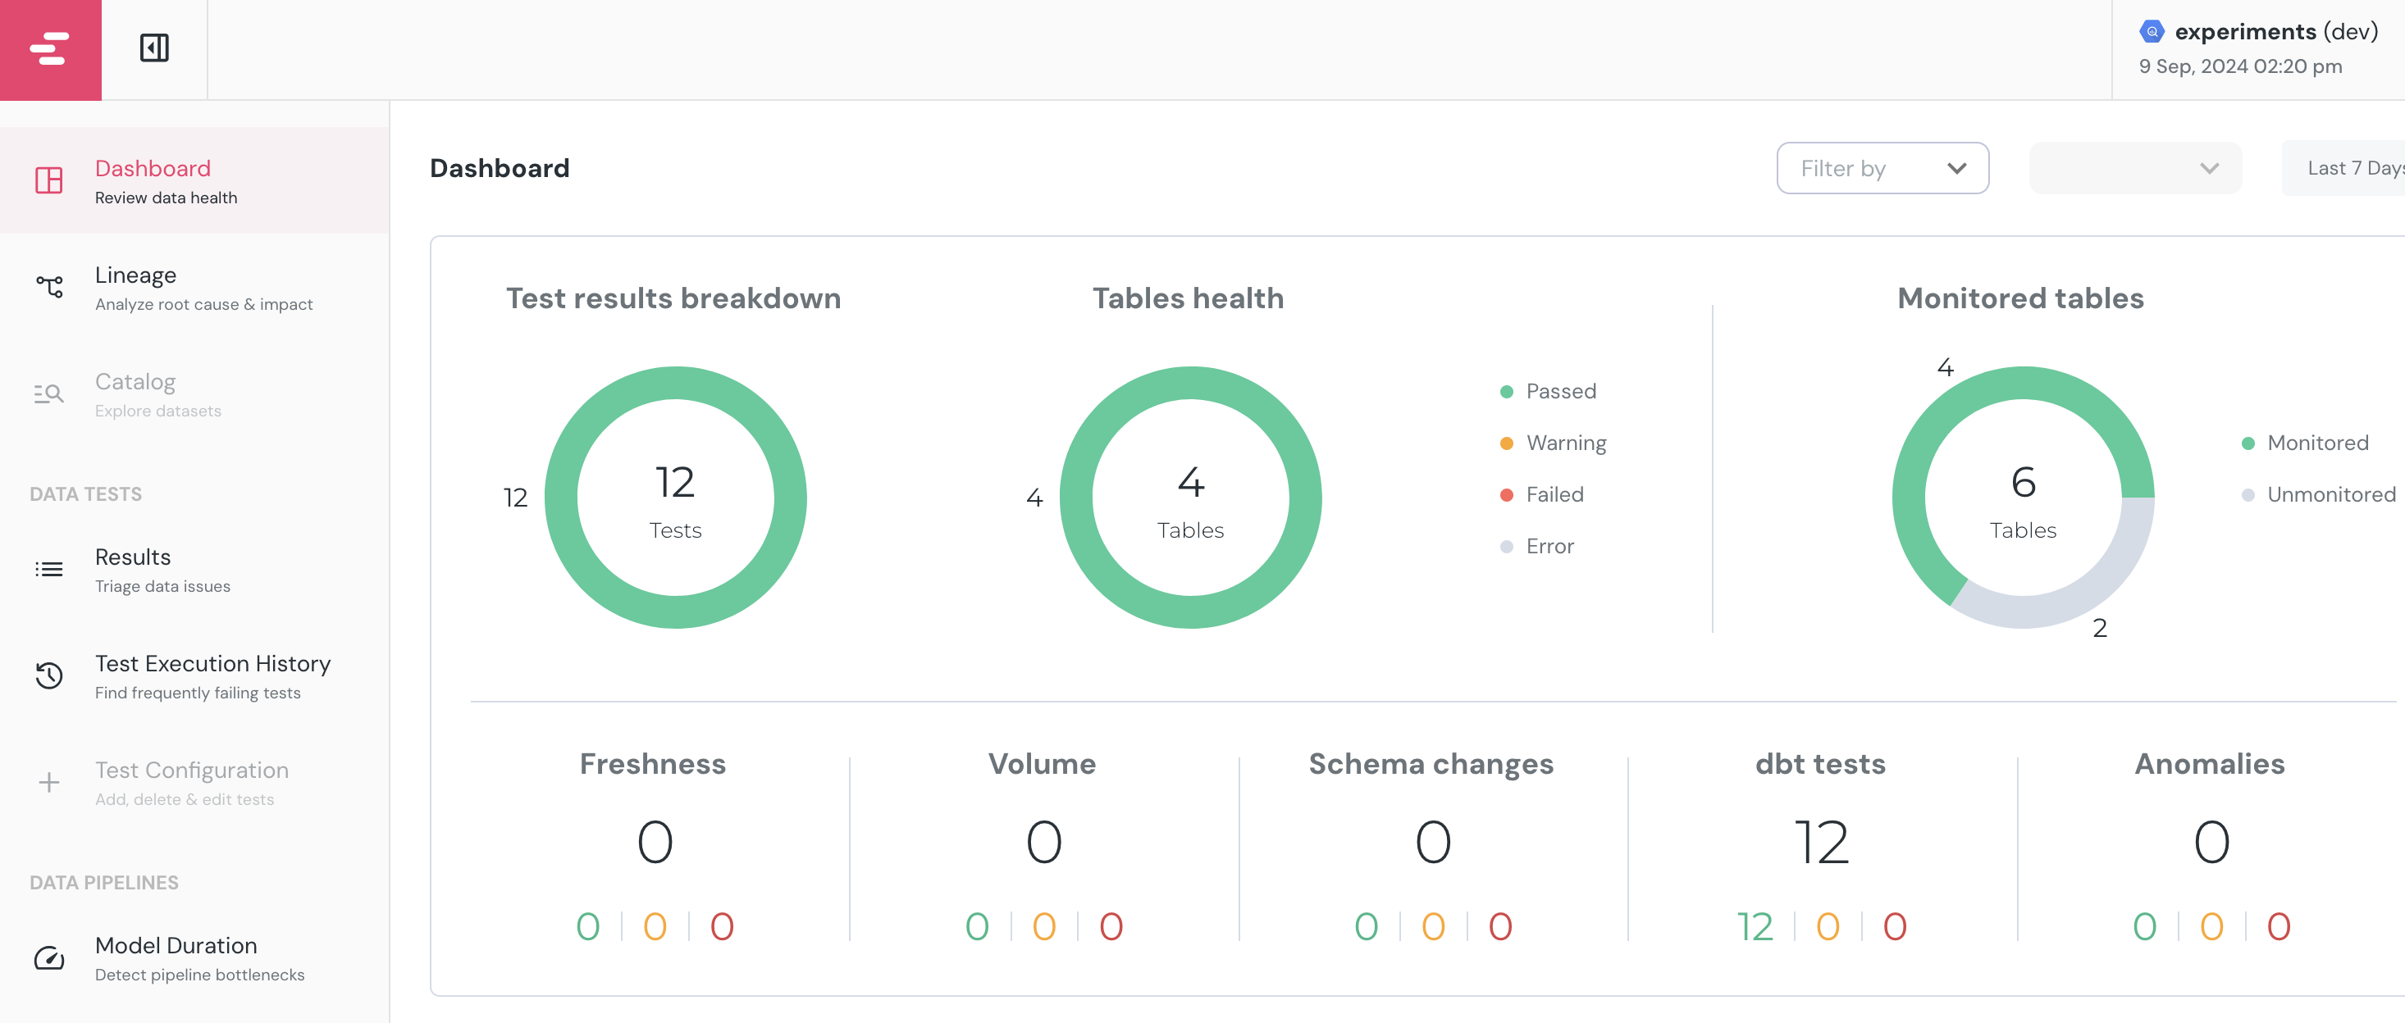The image size is (2405, 1023).
Task: Open the Last 7 Days range selector
Action: click(x=2343, y=168)
